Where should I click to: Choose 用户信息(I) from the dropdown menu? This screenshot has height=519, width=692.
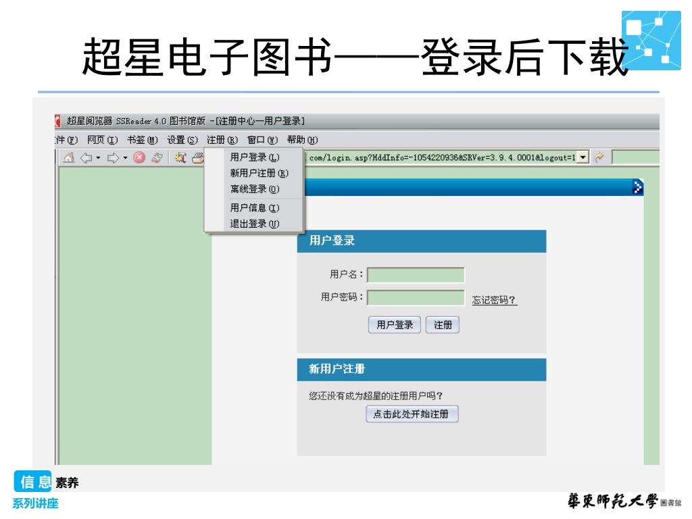[x=255, y=207]
